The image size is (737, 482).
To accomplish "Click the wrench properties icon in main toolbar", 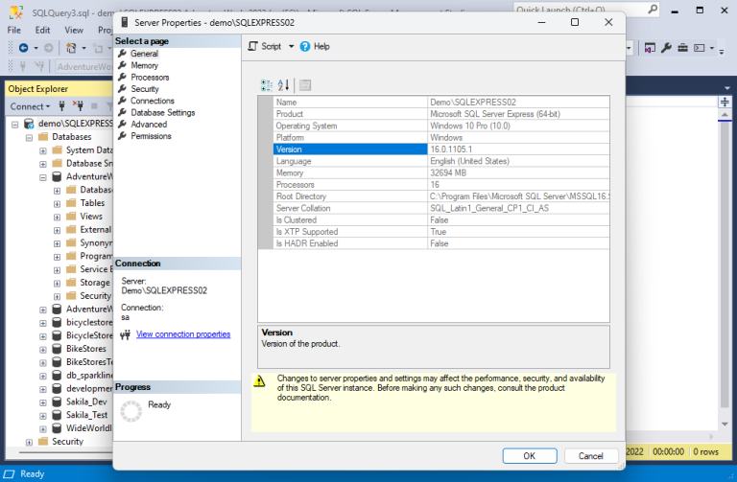I will pyautogui.click(x=667, y=48).
